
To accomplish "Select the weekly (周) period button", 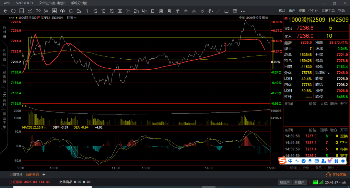I will click(161, 11).
